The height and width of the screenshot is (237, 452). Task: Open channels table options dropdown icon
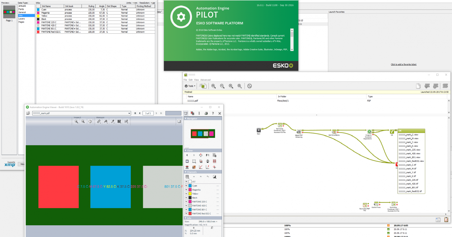click(187, 177)
